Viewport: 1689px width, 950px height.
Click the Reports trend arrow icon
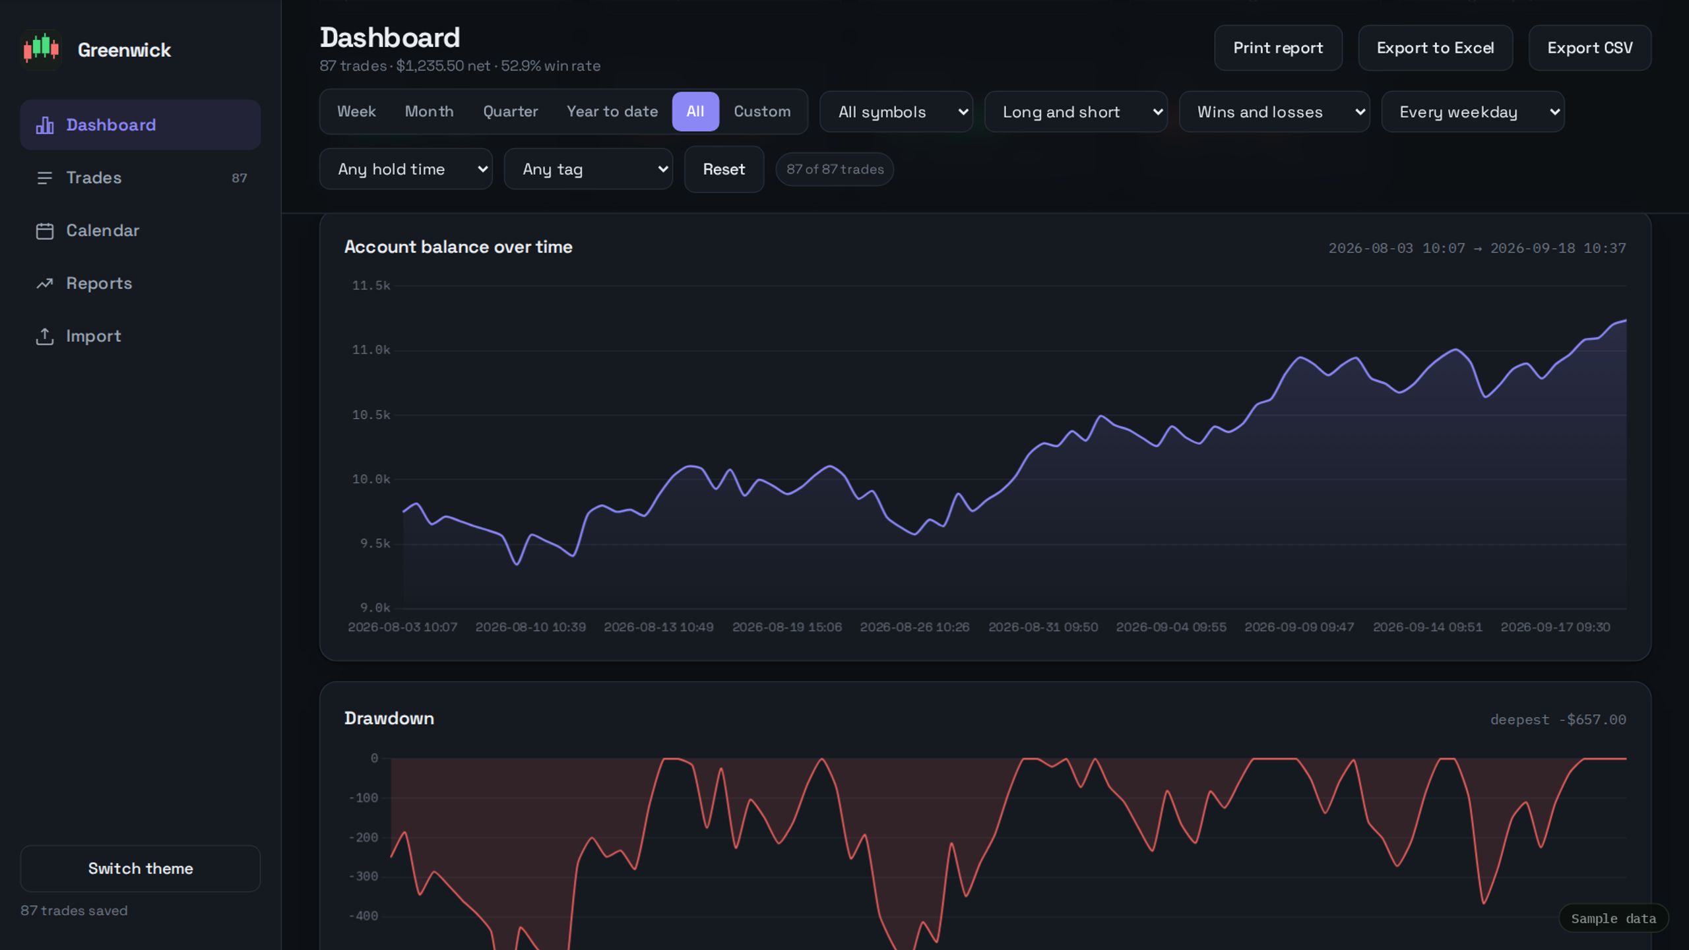[45, 284]
